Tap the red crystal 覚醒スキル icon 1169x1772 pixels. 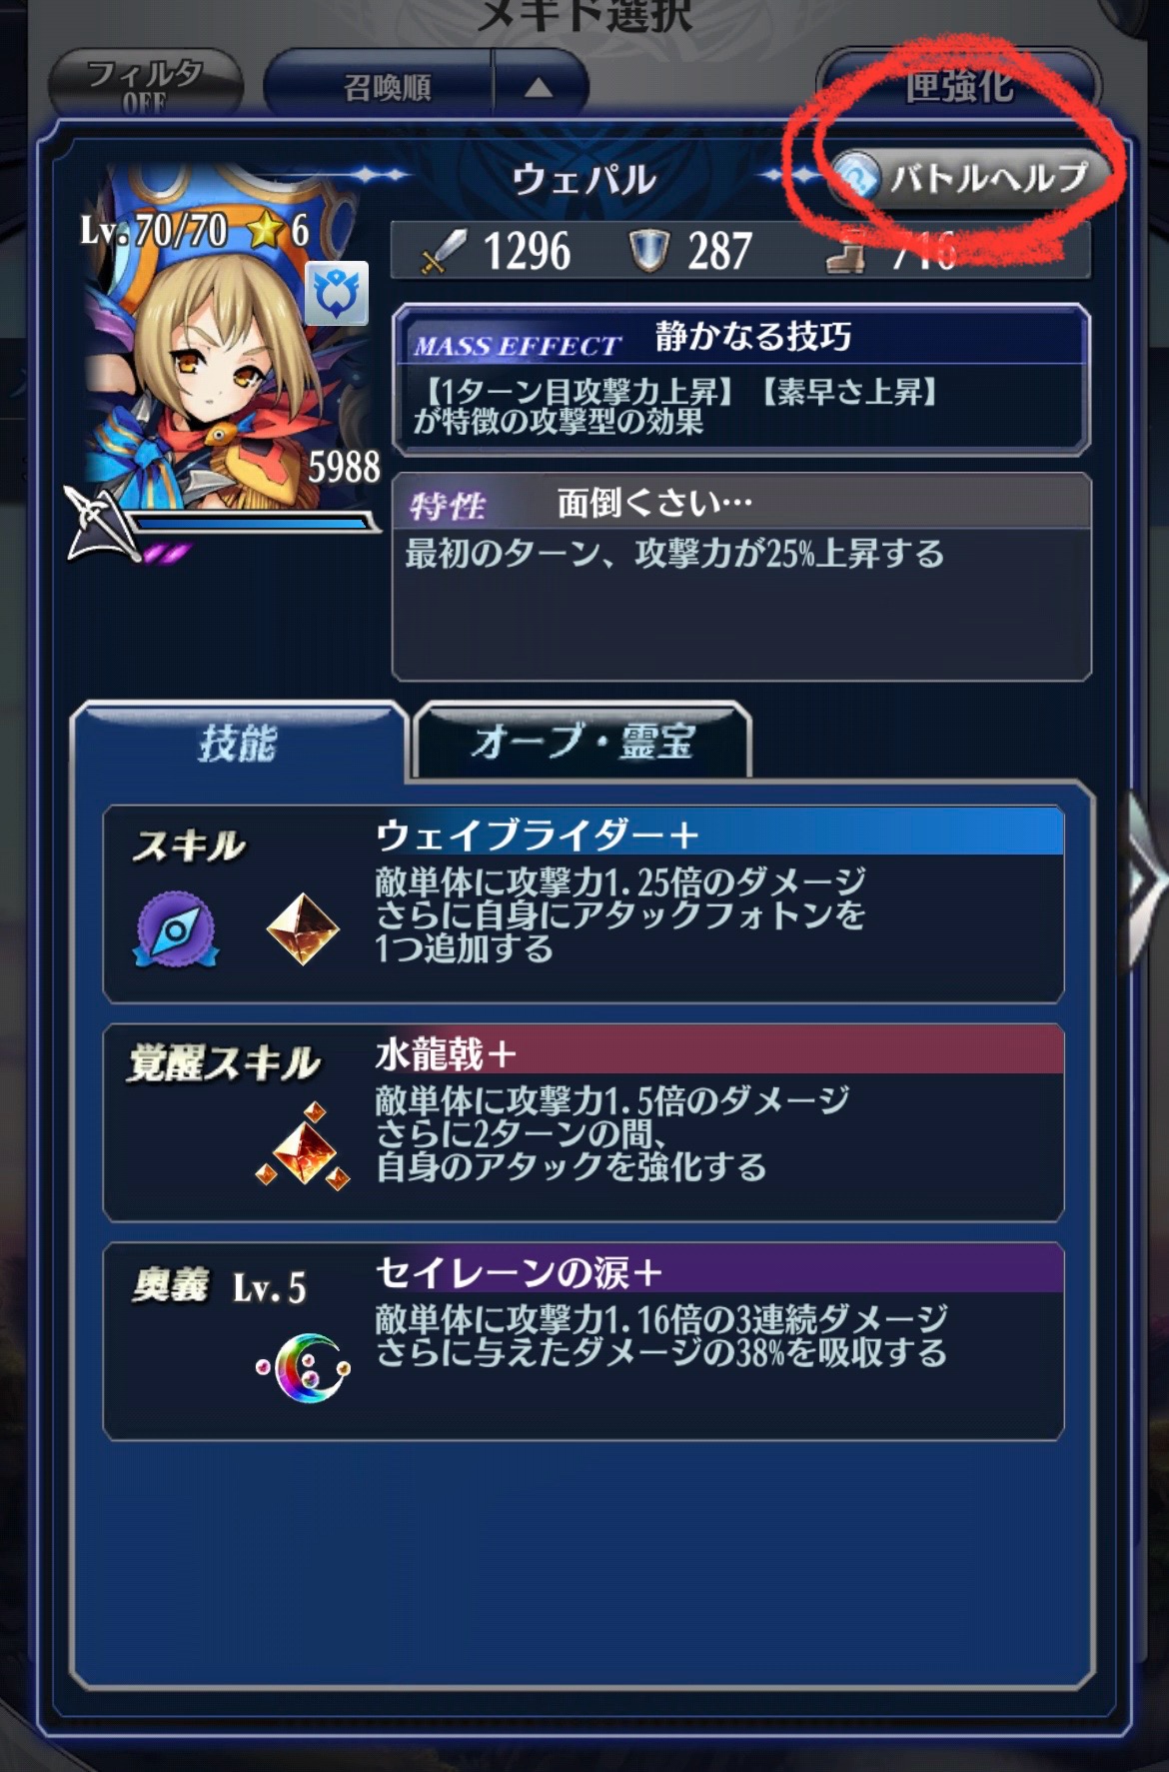pos(304,1147)
